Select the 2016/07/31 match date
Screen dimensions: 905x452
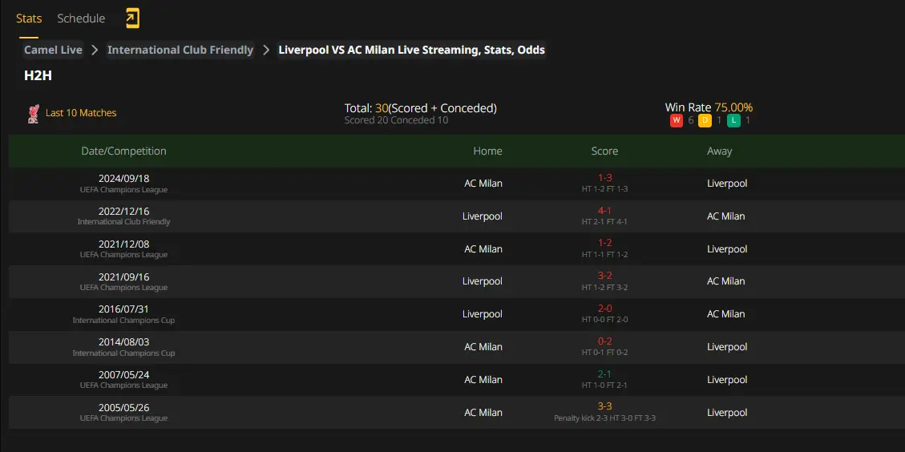123,309
